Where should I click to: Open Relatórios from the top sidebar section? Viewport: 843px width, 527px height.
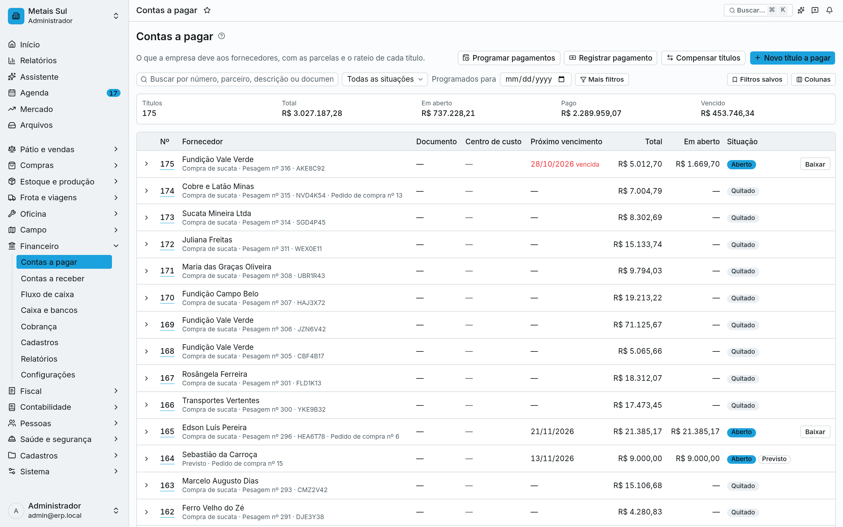pos(64,60)
